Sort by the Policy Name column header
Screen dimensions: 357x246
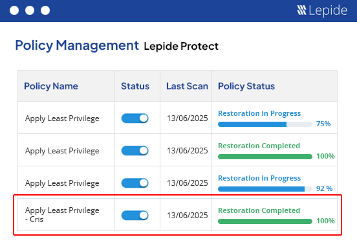[x=51, y=86]
